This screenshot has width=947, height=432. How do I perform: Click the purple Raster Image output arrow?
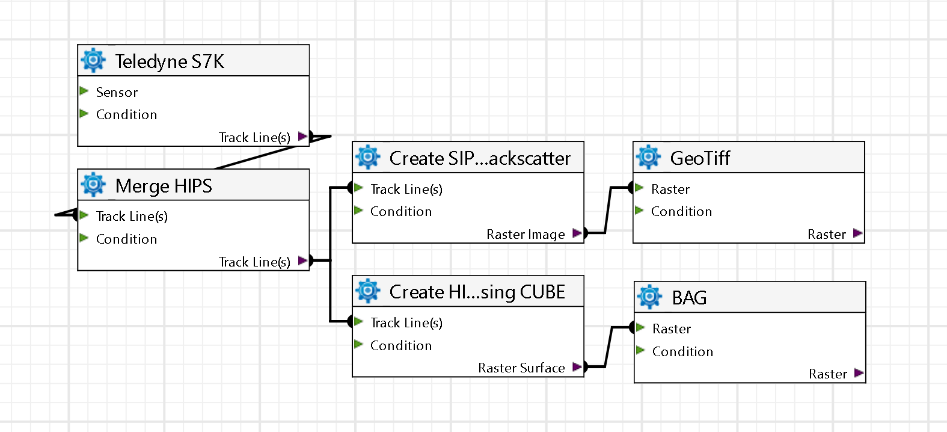[577, 233]
